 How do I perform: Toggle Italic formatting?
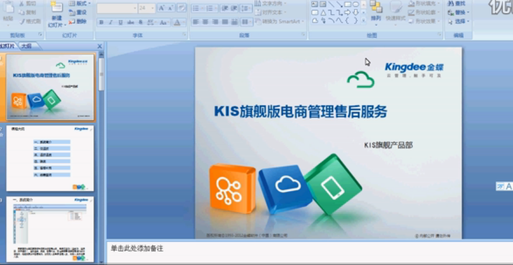111,22
